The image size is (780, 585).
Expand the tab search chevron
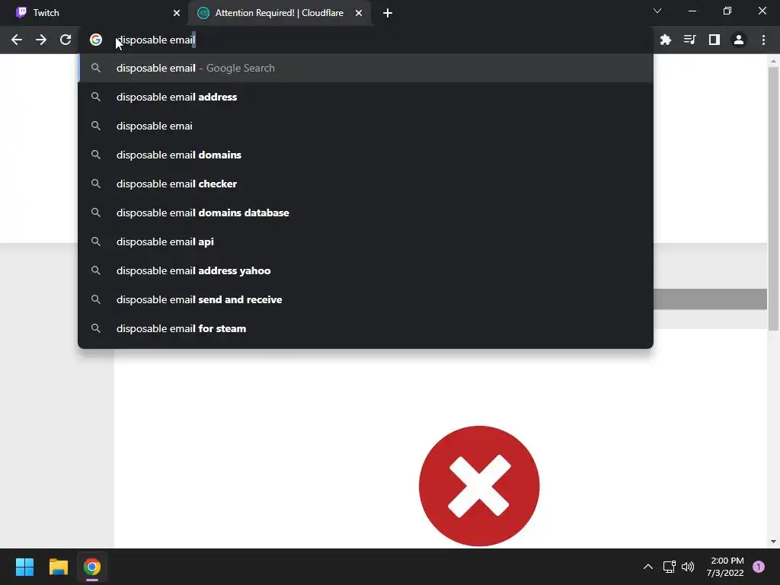[657, 11]
